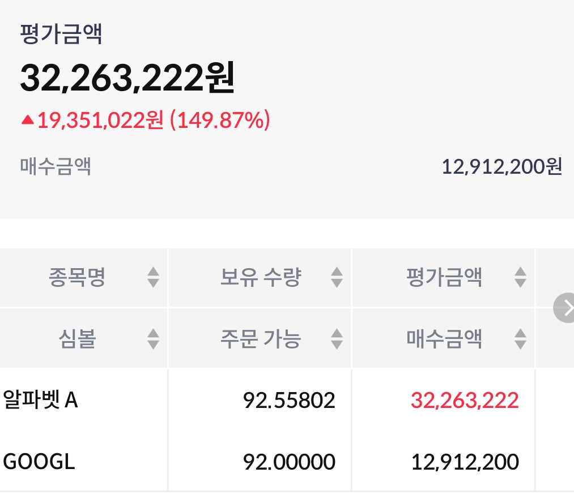Click the sort arrows beside 심볼 header
This screenshot has height=503, width=574.
coord(153,339)
